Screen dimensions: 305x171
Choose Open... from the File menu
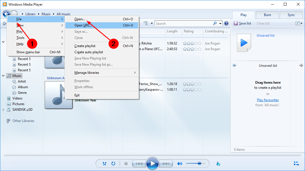(102, 19)
